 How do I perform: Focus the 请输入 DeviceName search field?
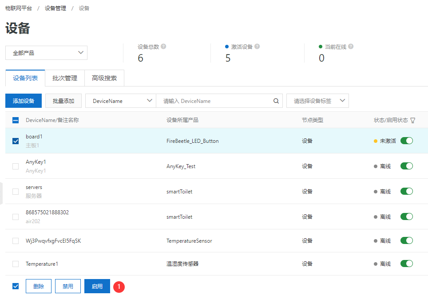tap(219, 101)
